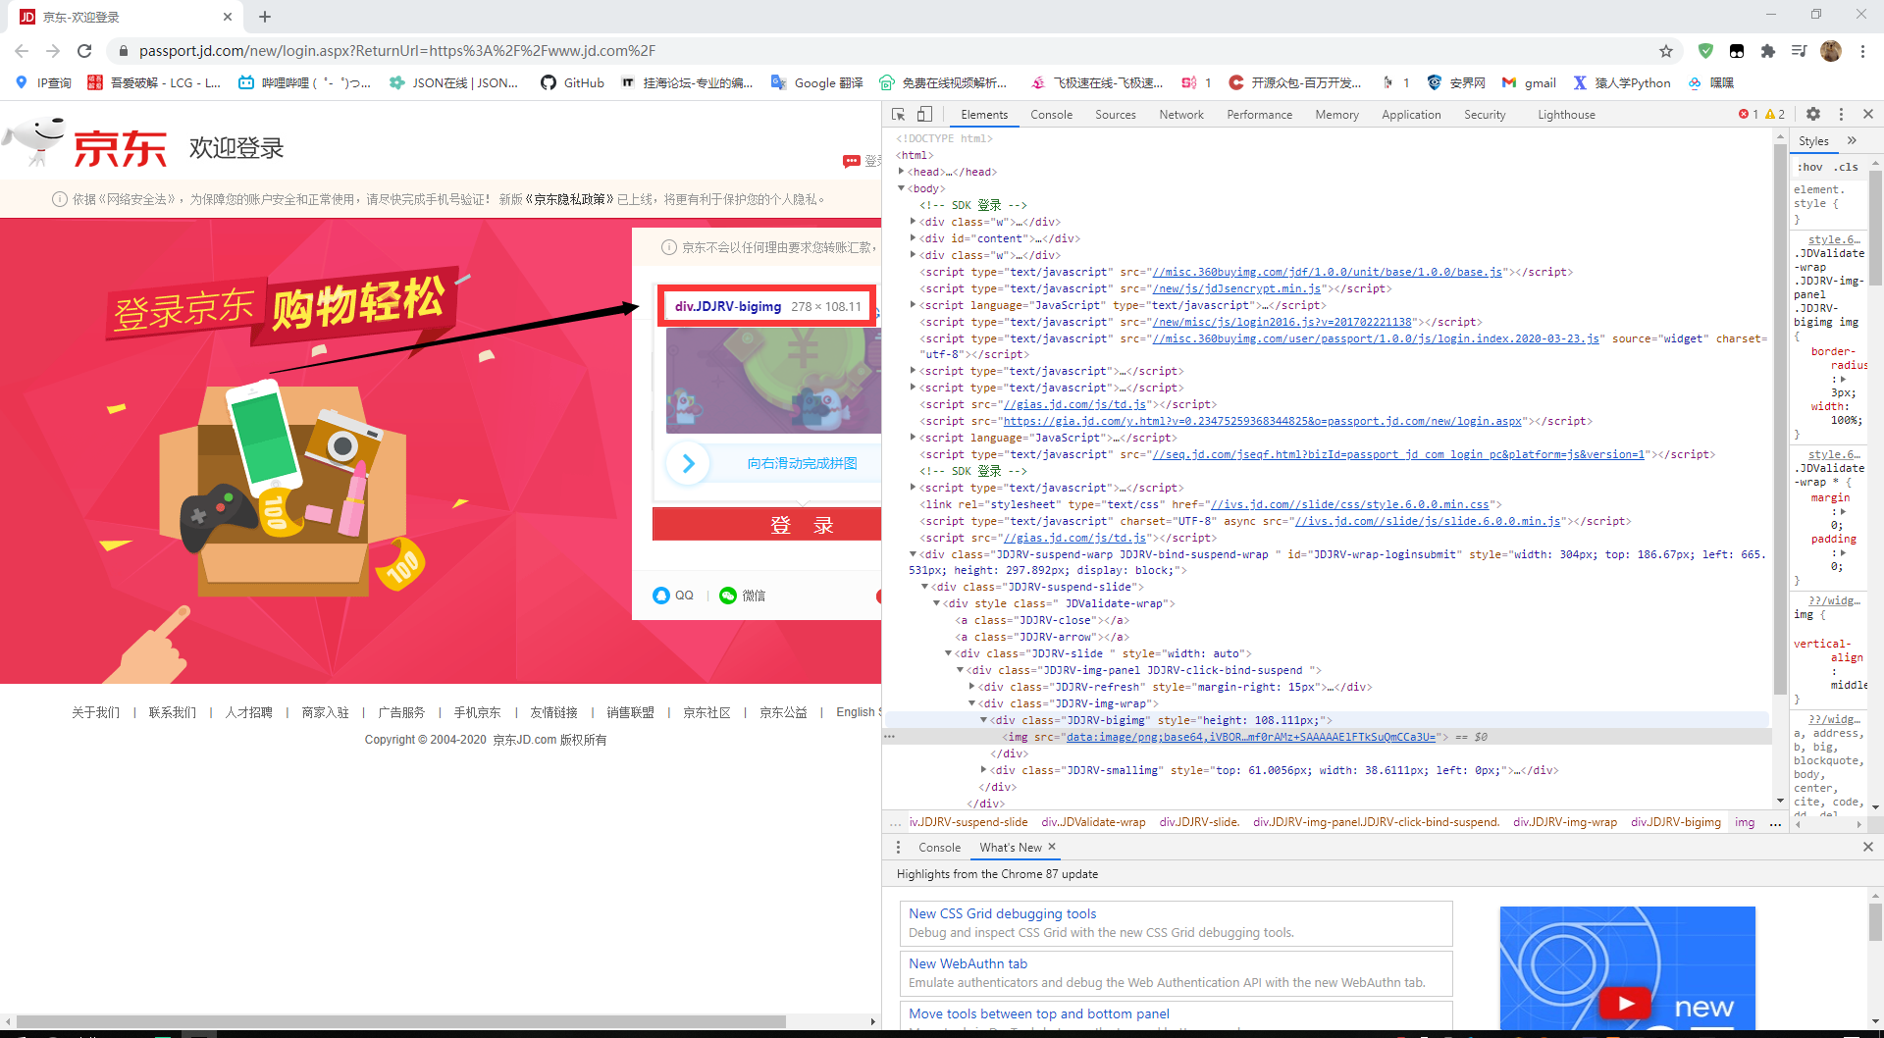The image size is (1884, 1038).
Task: Click the JD dog logo
Action: (35, 141)
